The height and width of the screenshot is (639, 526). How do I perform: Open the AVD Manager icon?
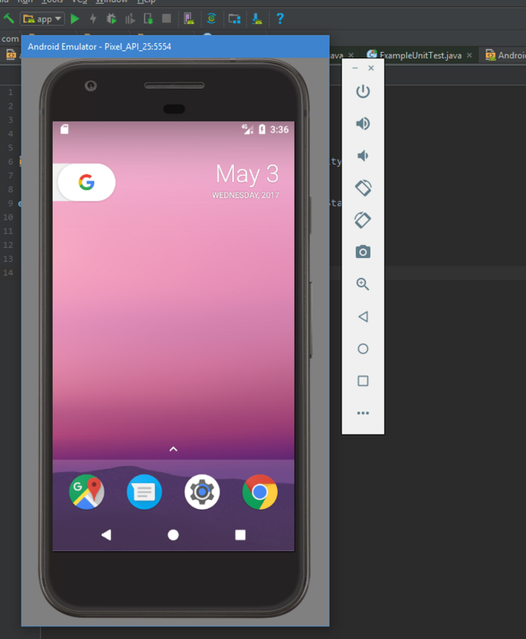[189, 18]
